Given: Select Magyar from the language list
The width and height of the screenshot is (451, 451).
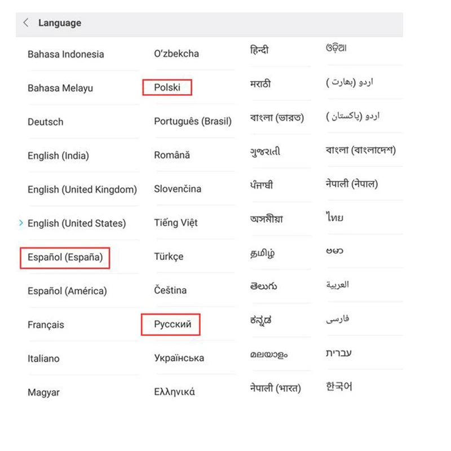Looking at the screenshot, I should coord(43,392).
